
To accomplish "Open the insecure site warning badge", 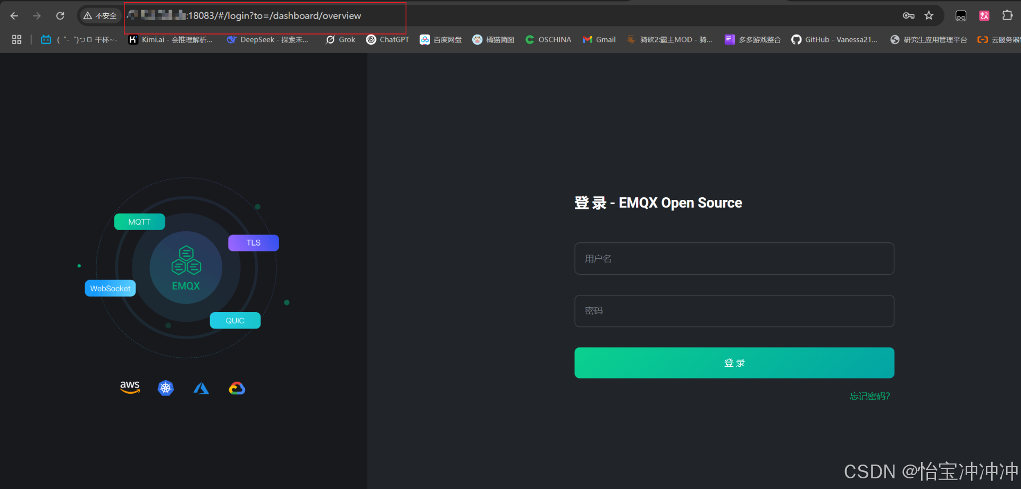I will click(100, 16).
